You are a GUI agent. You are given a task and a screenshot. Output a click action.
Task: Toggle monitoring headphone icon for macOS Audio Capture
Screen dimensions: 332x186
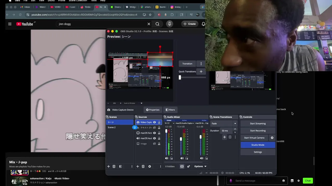pyautogui.click(x=187, y=158)
